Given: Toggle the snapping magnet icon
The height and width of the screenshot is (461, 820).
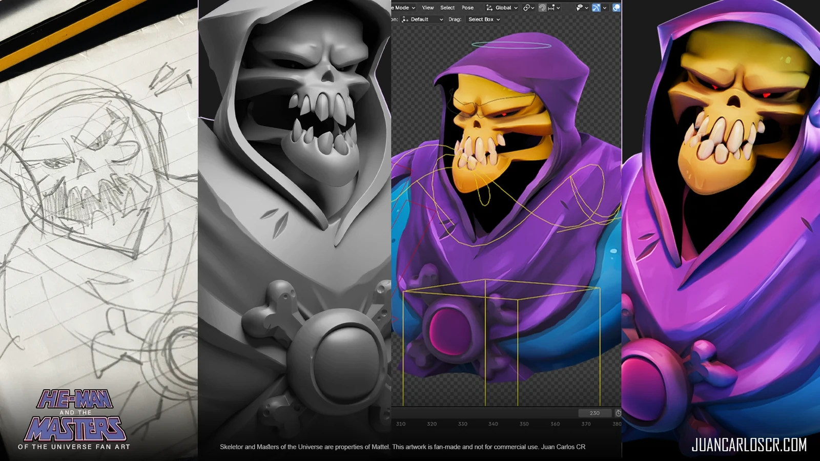Looking at the screenshot, I should click(542, 8).
